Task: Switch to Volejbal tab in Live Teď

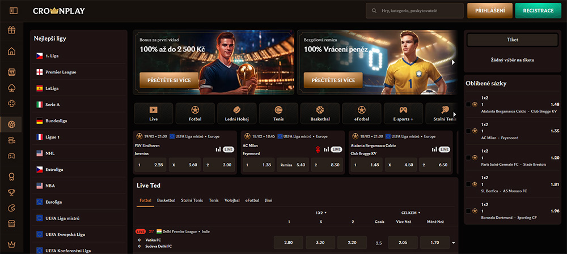Action: click(x=232, y=200)
